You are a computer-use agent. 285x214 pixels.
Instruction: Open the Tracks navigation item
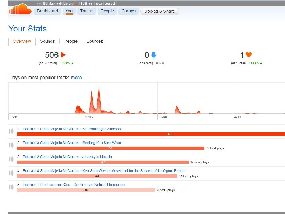[x=87, y=11]
